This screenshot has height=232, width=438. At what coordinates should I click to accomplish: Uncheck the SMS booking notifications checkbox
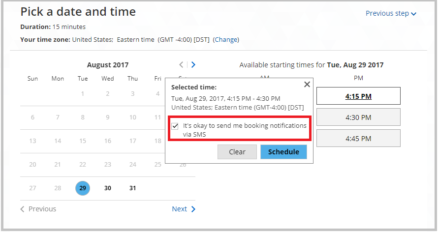pyautogui.click(x=175, y=126)
